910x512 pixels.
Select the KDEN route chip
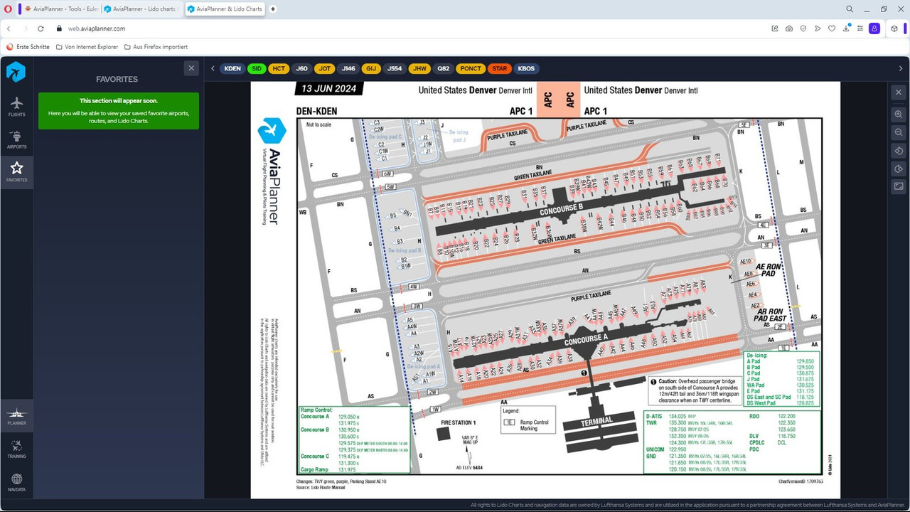232,68
